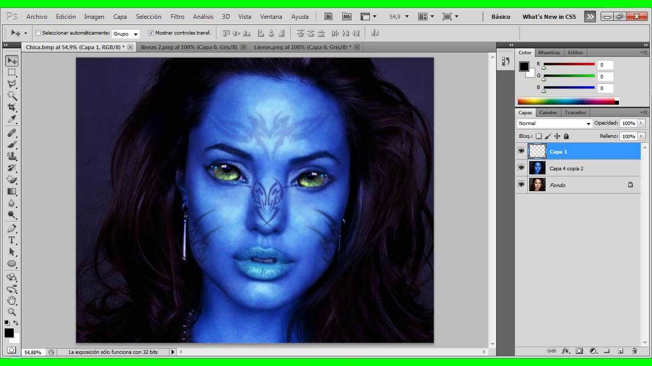Toggle lock image pixels
This screenshot has width=652, height=366.
548,136
